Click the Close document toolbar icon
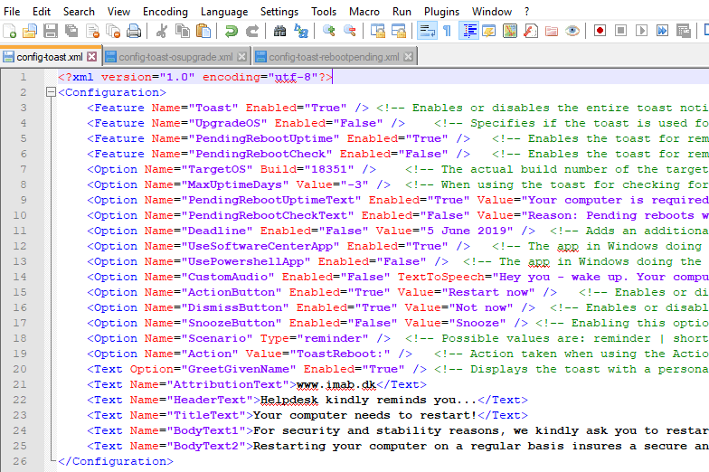Viewport: 709px width, 472px height. click(x=92, y=31)
